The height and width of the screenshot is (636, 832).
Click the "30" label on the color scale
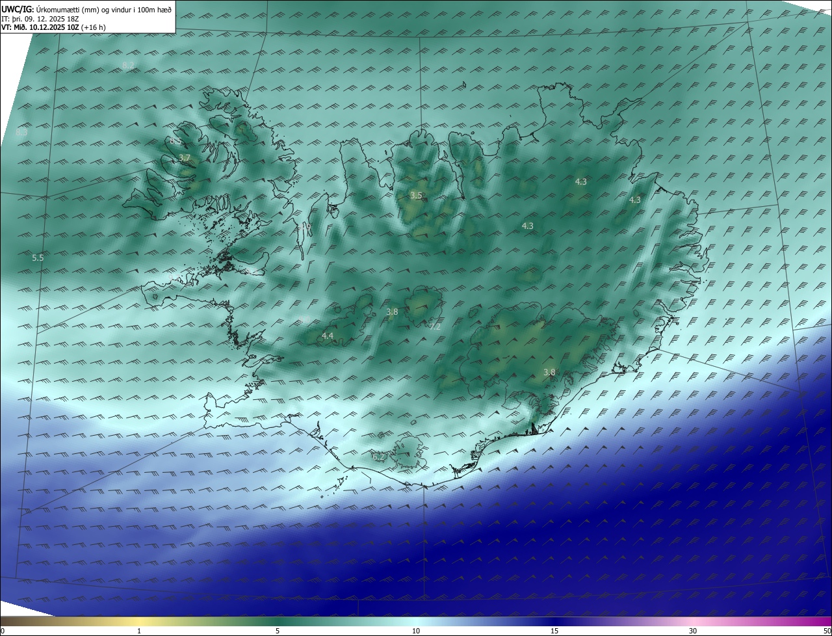pyautogui.click(x=693, y=631)
